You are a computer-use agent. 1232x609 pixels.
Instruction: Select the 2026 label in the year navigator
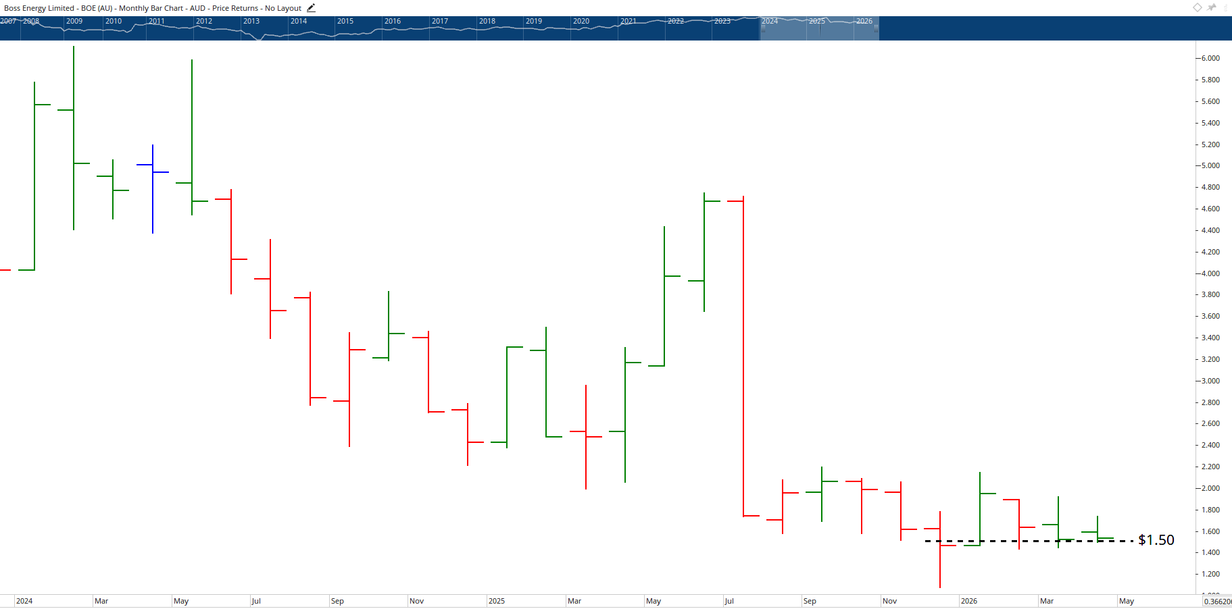(x=864, y=21)
